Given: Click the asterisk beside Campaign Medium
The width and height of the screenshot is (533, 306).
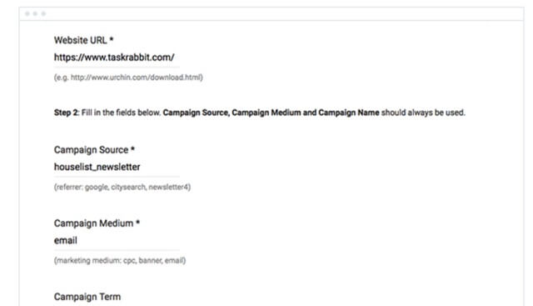Looking at the screenshot, I should point(137,223).
